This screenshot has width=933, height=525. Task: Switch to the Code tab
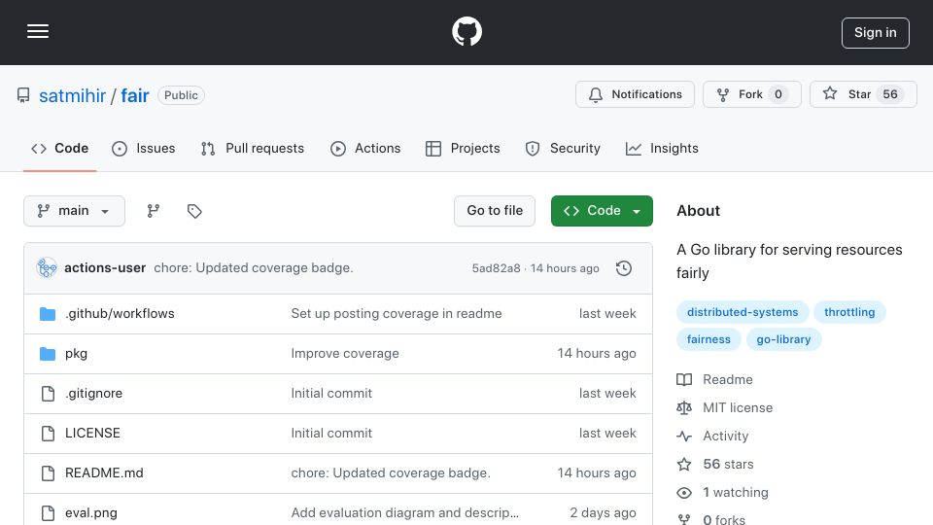tap(59, 148)
